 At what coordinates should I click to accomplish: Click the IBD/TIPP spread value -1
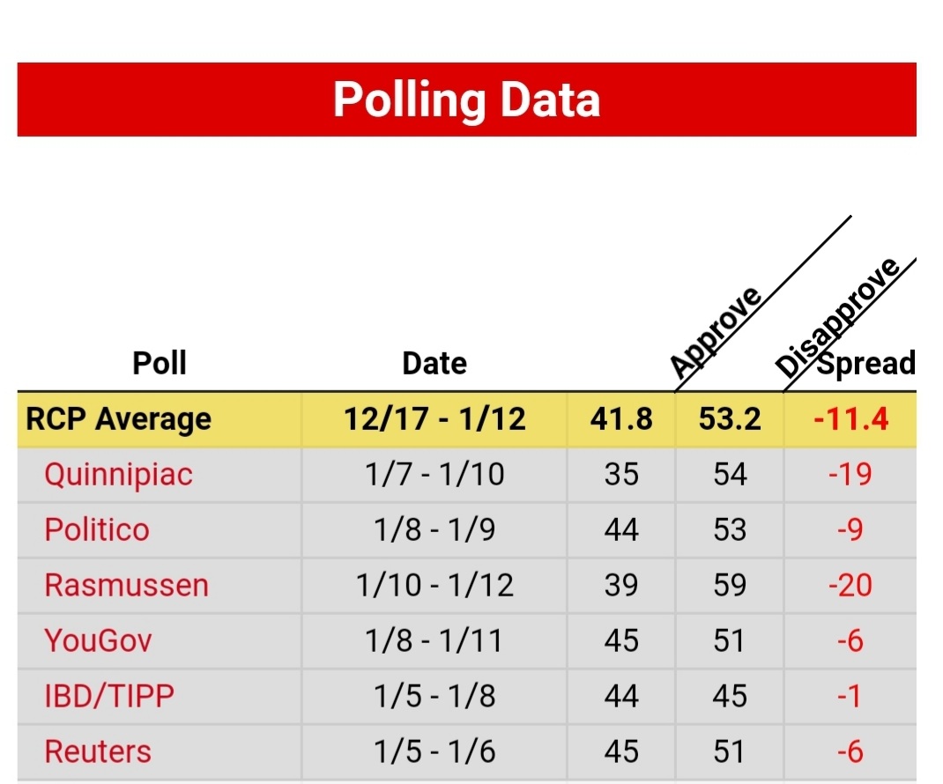[x=850, y=696]
